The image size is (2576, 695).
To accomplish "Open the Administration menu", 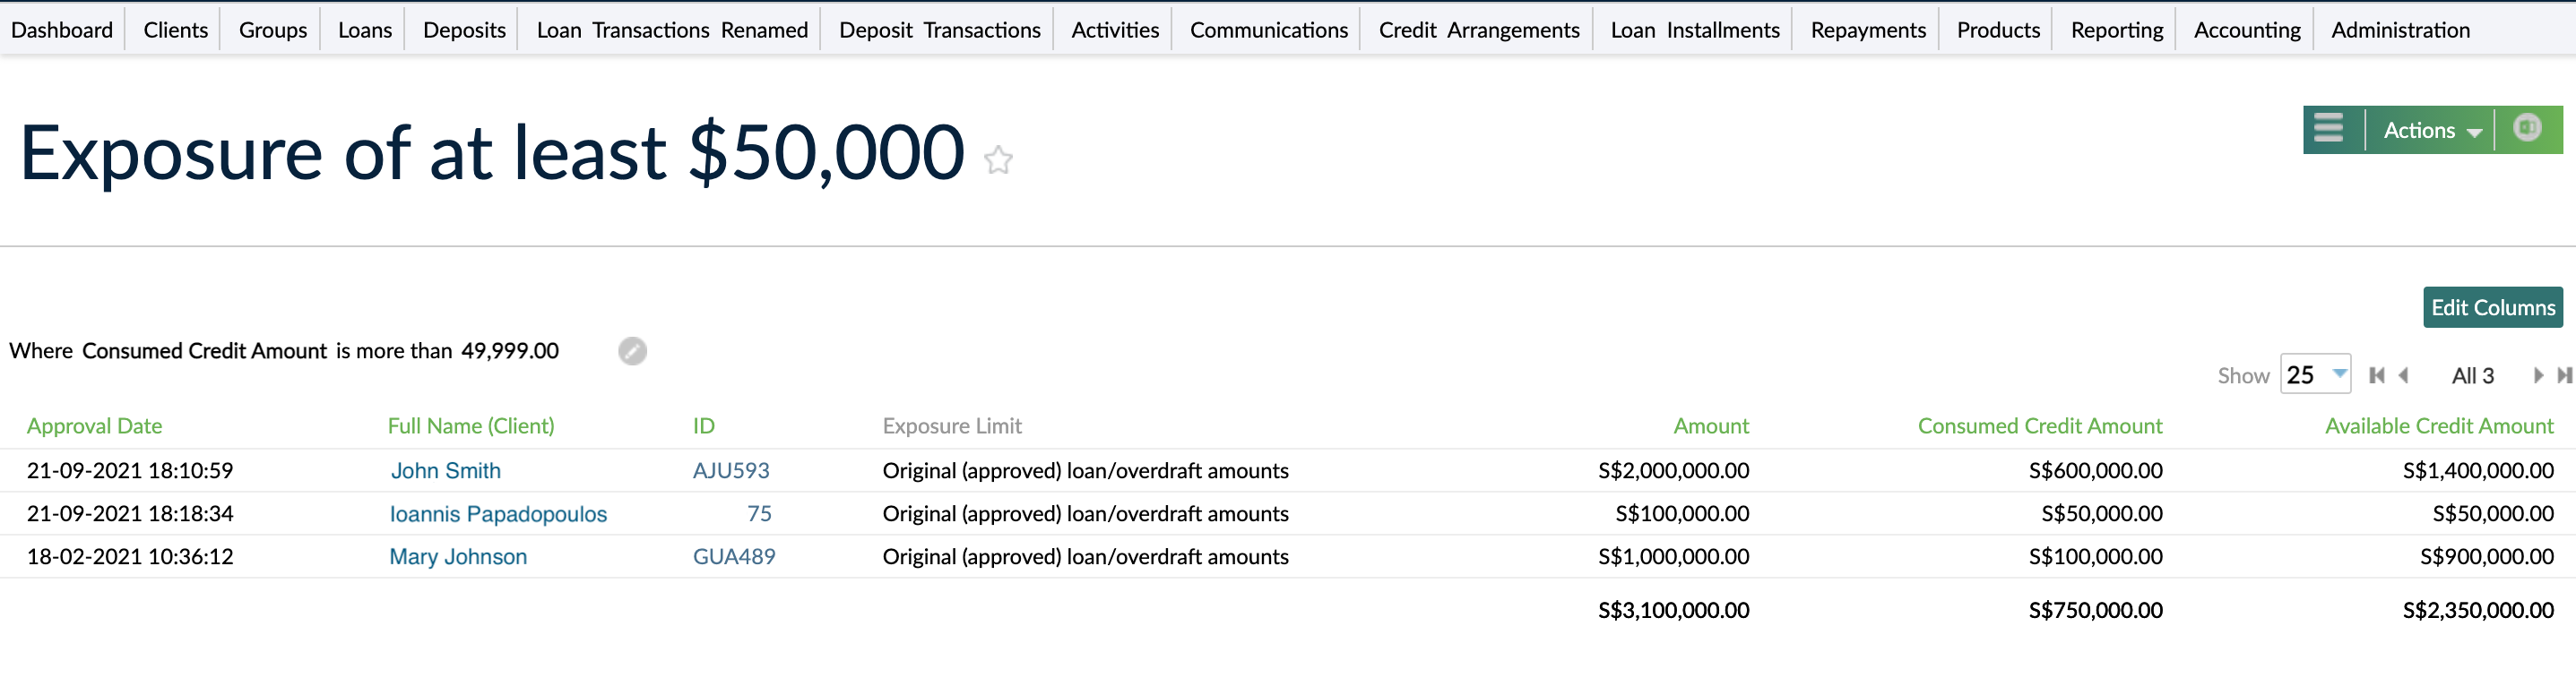I will pyautogui.click(x=2400, y=30).
